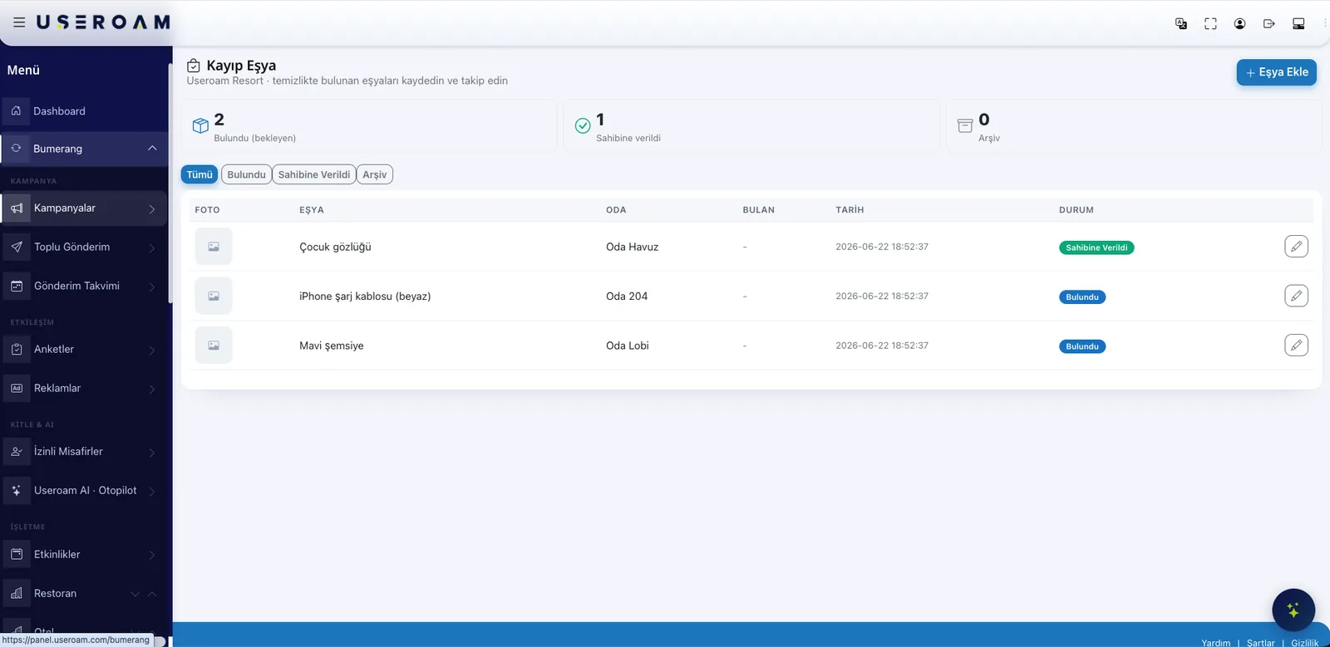Open photo placeholder for Mavi şemsiye
Screen dimensions: 1330x647
point(214,345)
